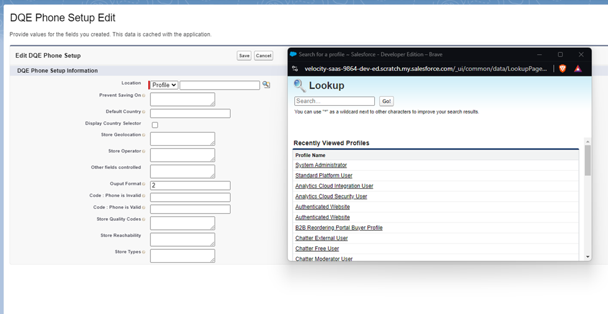Select Standard Platform User profile
This screenshot has width=608, height=314.
[x=324, y=176]
